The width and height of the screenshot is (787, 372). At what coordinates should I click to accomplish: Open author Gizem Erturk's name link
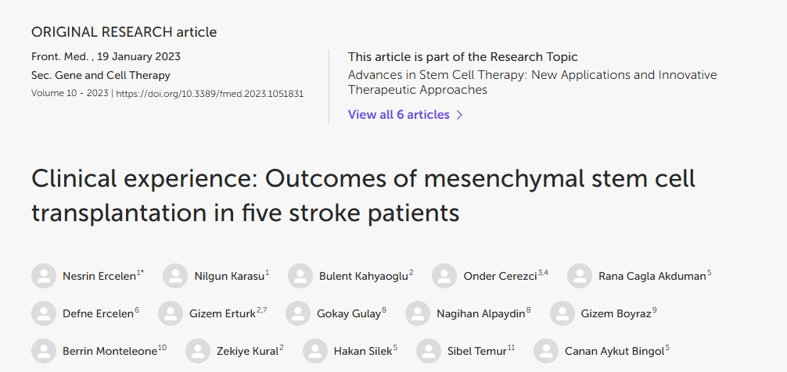coord(223,313)
